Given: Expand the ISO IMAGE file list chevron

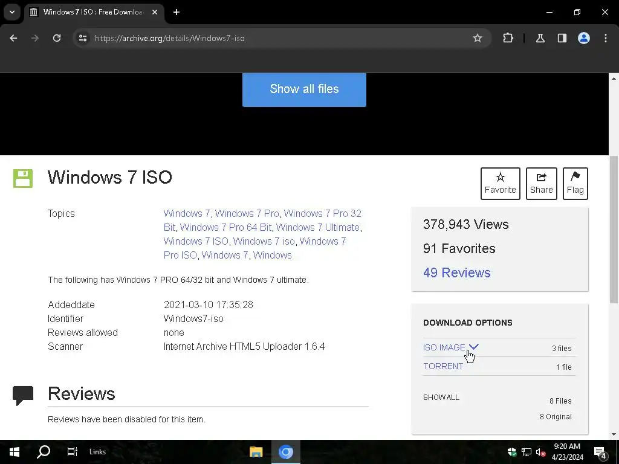Looking at the screenshot, I should tap(473, 347).
